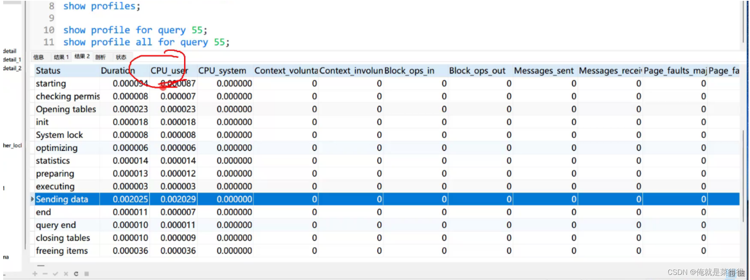Click the CPU_user column header
The image size is (750, 280).
coord(173,71)
